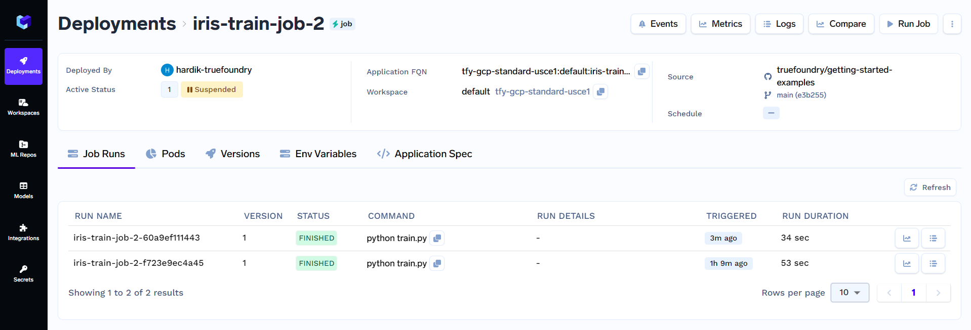Click the Compare button

tap(841, 24)
